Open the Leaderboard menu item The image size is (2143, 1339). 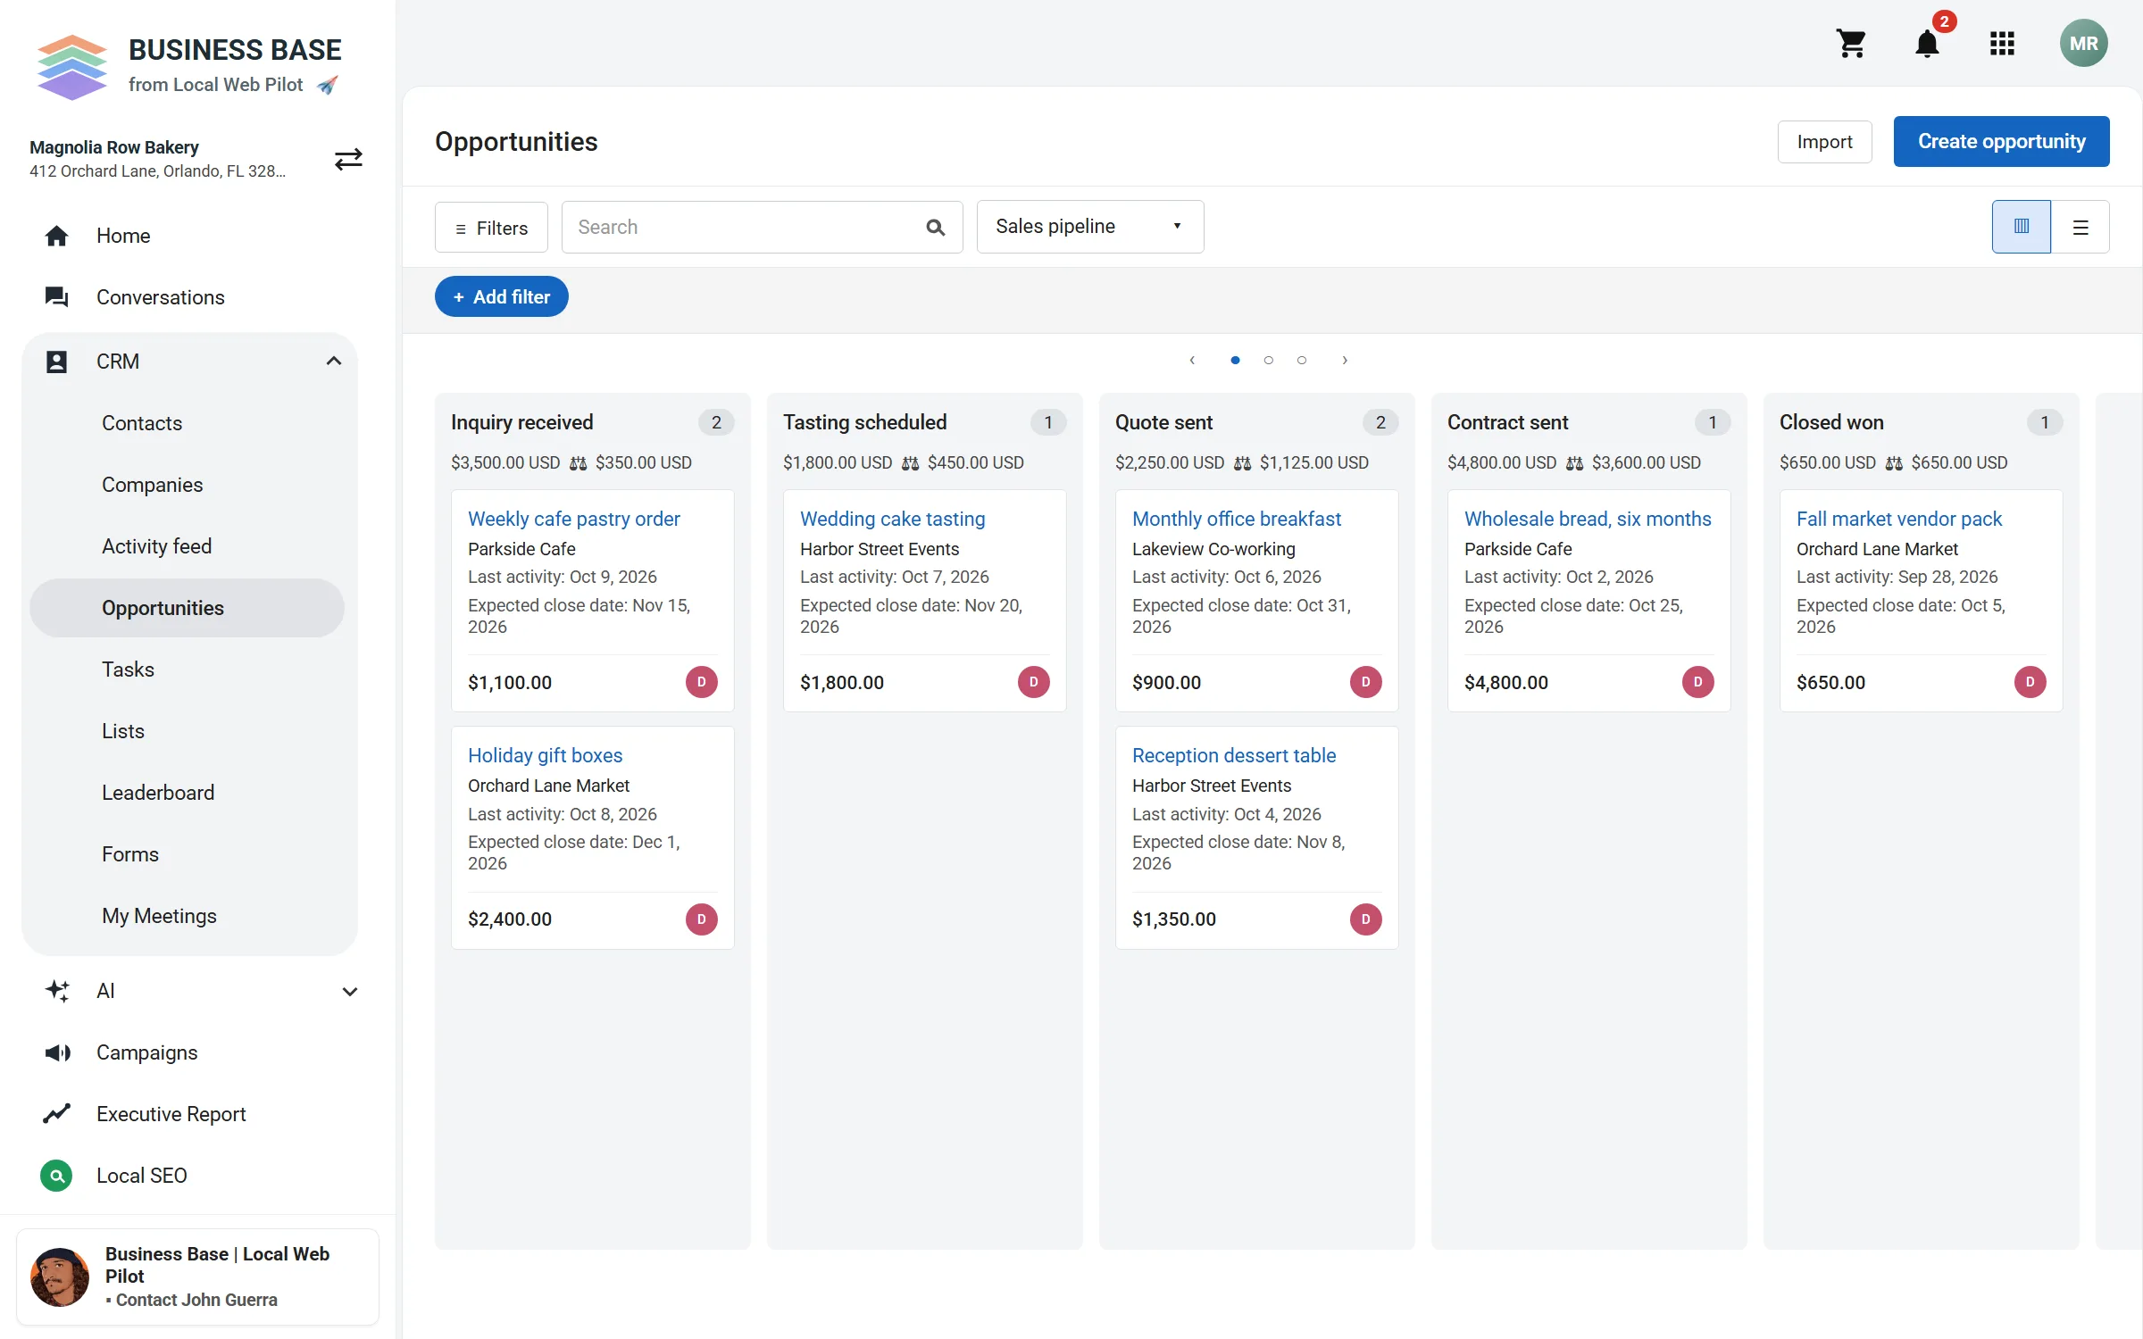pyautogui.click(x=187, y=793)
